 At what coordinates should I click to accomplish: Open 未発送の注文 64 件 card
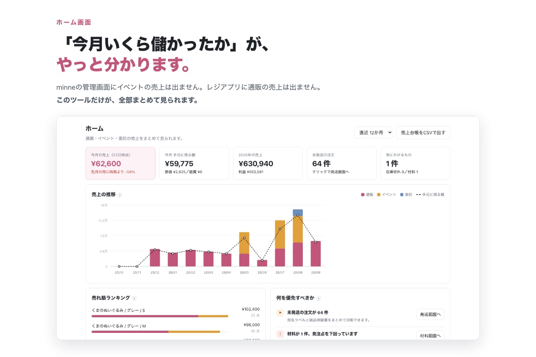point(342,163)
